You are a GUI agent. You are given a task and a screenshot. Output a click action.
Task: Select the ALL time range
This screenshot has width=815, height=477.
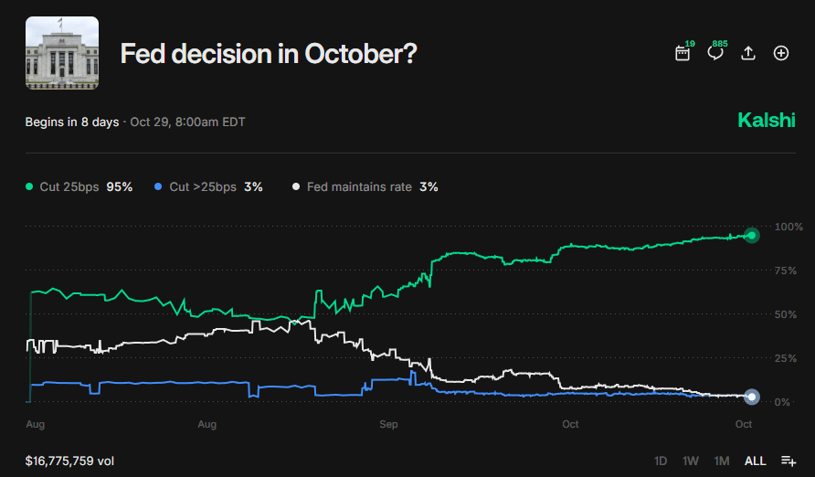755,461
